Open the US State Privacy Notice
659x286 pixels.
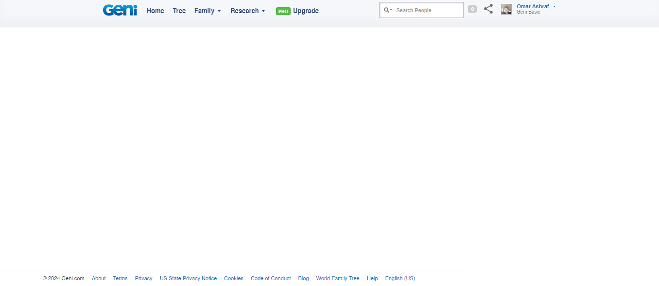click(x=188, y=278)
